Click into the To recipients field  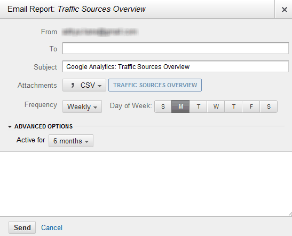click(176, 48)
